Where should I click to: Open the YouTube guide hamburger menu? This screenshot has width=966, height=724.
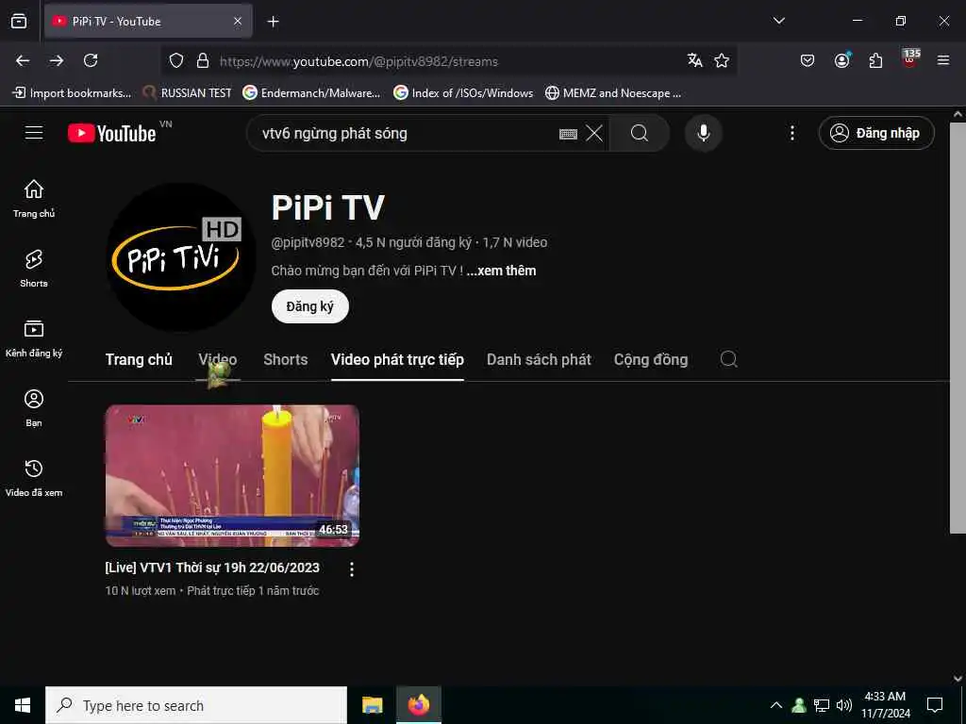(x=34, y=132)
